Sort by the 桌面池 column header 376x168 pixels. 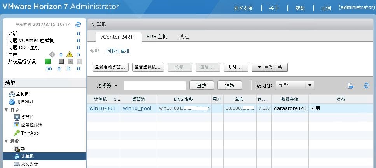click(139, 99)
